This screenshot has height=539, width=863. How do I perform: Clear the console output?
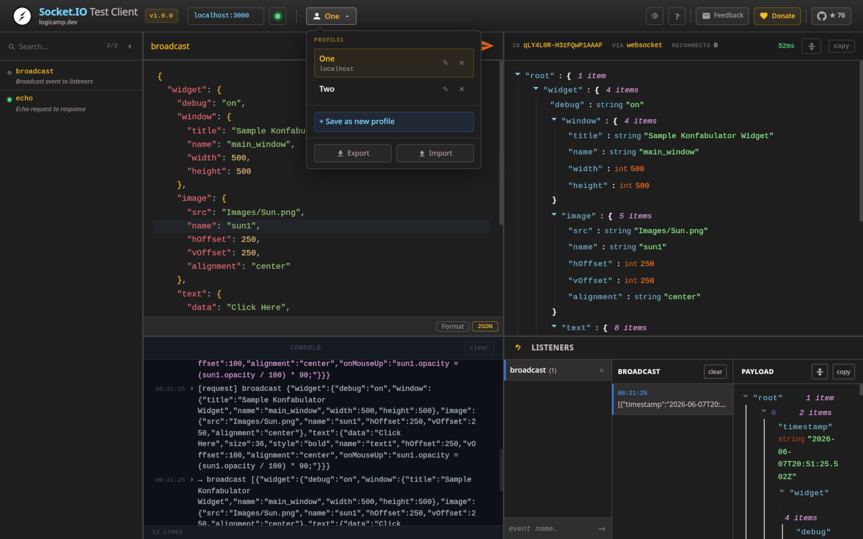[479, 348]
